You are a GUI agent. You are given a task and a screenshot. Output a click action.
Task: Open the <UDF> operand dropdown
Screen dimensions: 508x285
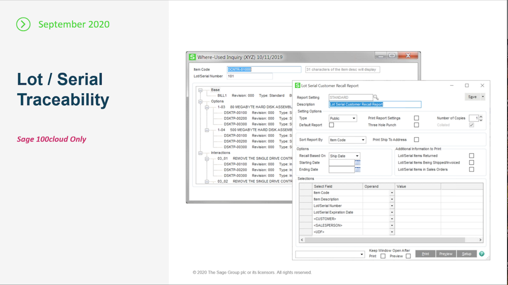pos(392,232)
